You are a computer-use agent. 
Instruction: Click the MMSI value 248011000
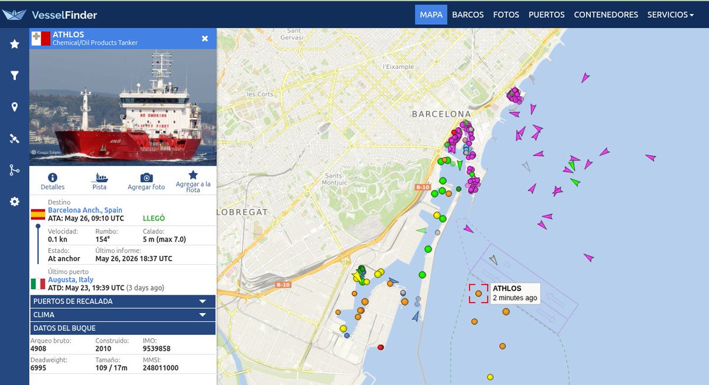(160, 368)
